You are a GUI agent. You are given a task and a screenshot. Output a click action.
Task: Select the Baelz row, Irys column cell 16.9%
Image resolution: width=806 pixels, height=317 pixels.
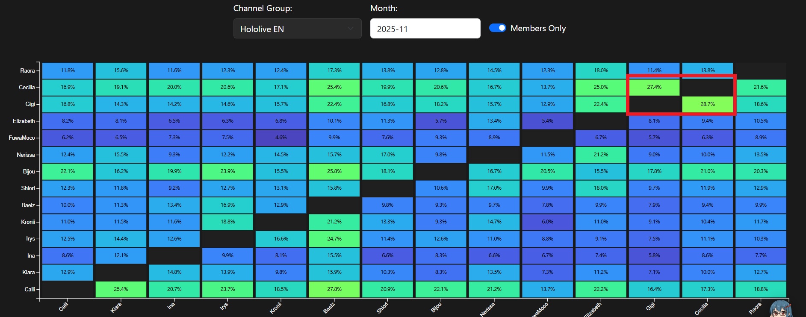pos(227,205)
